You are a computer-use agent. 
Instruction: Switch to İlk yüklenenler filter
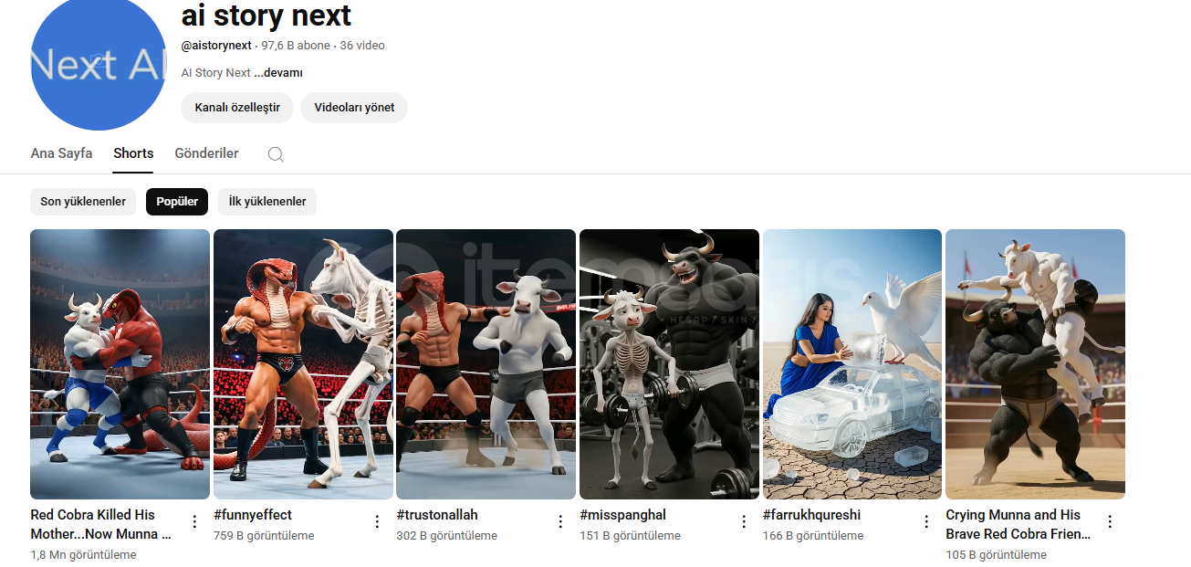click(x=267, y=202)
